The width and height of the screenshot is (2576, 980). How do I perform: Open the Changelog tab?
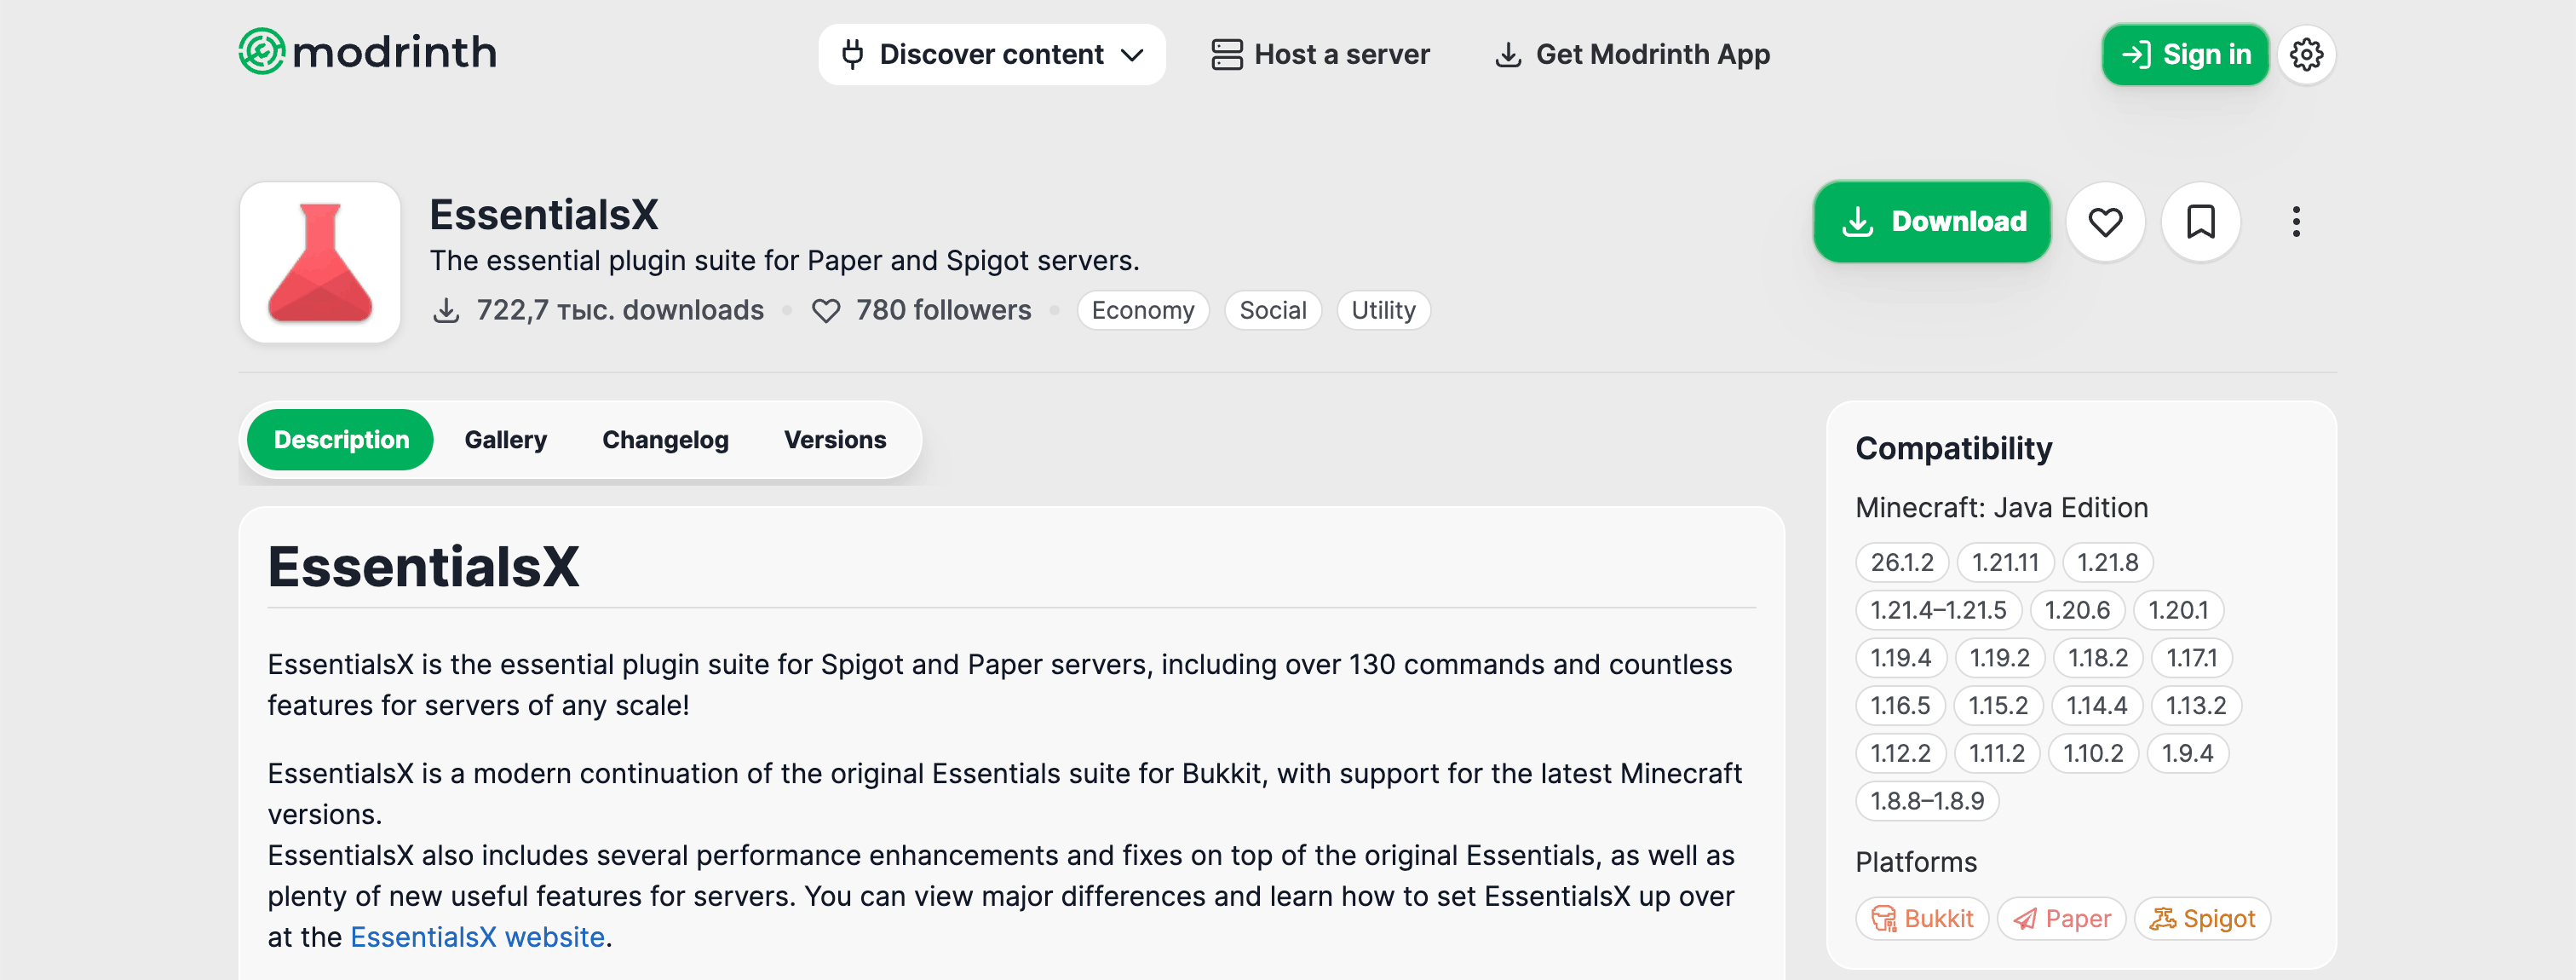click(665, 439)
